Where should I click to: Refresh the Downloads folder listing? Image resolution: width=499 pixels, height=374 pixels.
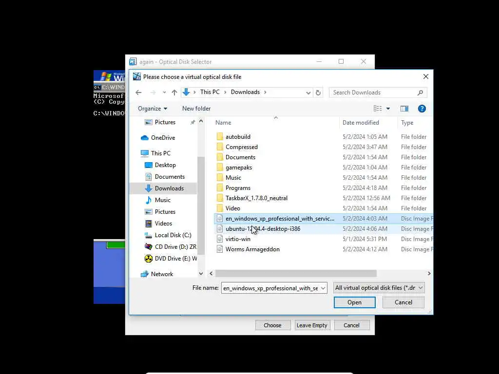point(318,93)
